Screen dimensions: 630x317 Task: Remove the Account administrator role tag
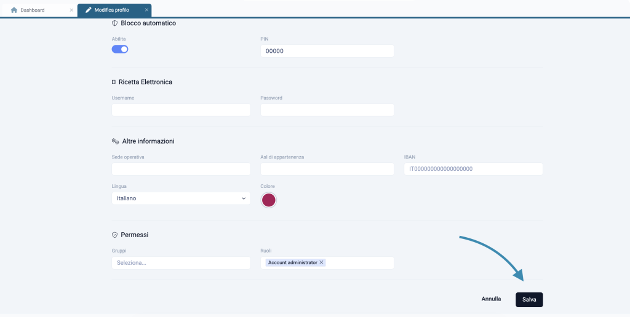pos(322,262)
